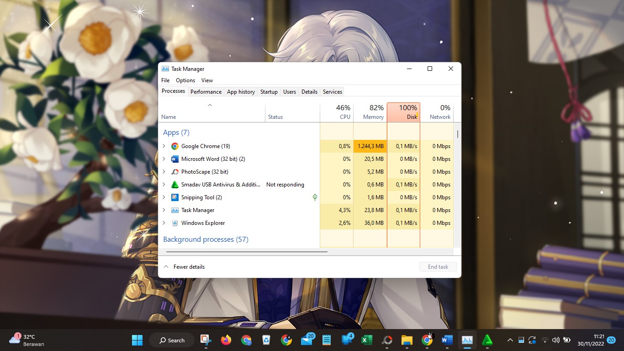624x351 pixels.
Task: Open Excel from the taskbar
Action: [366, 340]
